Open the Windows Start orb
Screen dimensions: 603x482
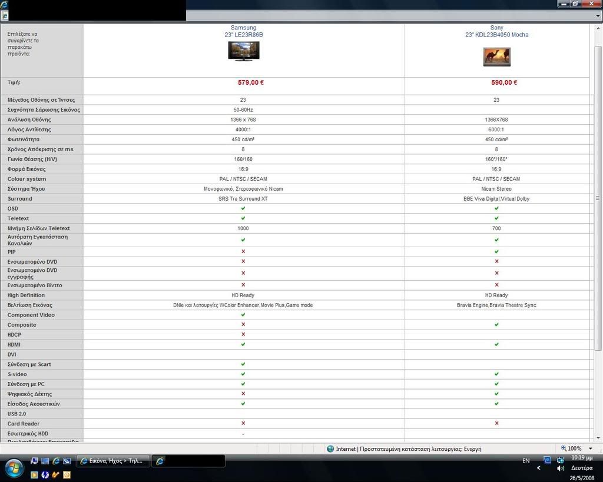[15, 468]
